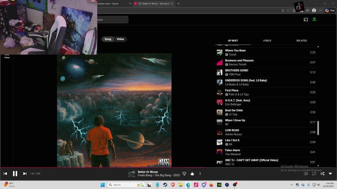The image size is (337, 189).
Task: Add this page to favorites star
Action: click(x=288, y=10)
